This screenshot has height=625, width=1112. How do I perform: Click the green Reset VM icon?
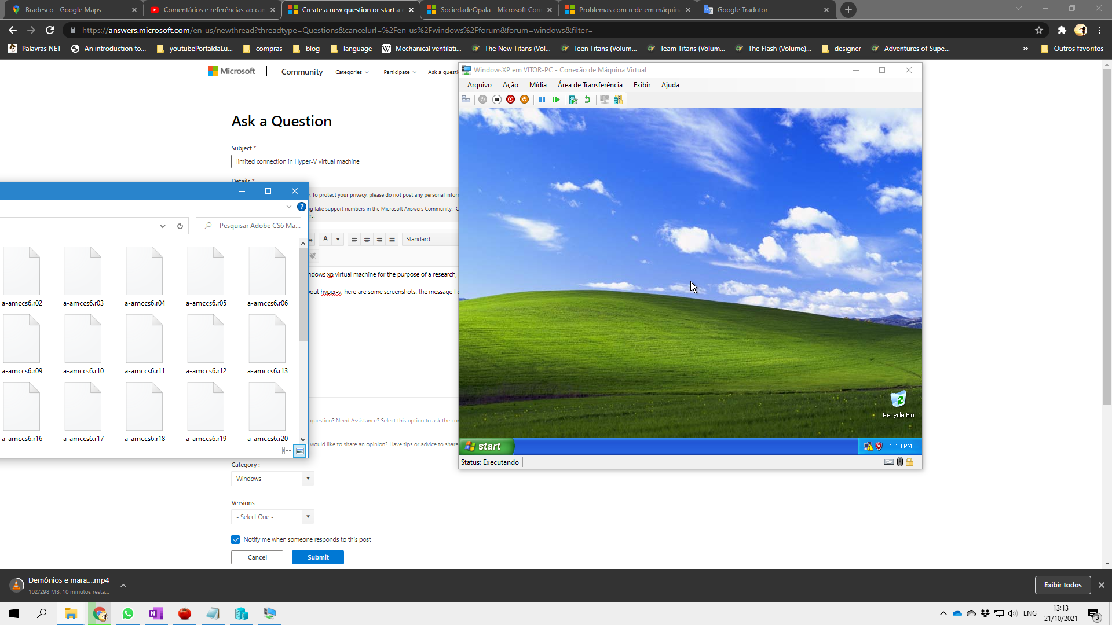click(x=556, y=100)
